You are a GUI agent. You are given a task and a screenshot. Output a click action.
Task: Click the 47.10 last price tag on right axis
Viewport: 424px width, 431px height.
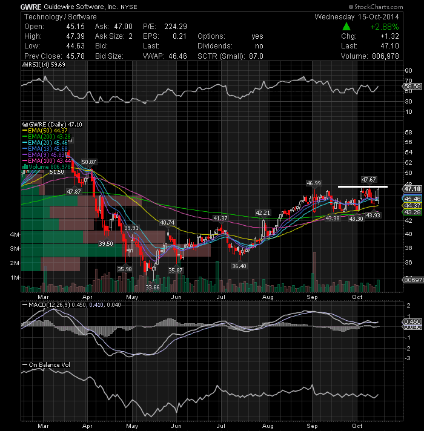(412, 189)
